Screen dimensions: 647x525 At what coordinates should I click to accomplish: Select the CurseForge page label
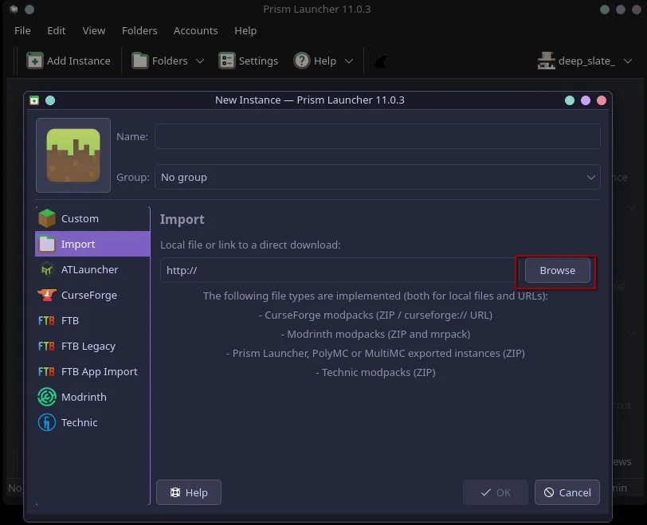pos(89,296)
